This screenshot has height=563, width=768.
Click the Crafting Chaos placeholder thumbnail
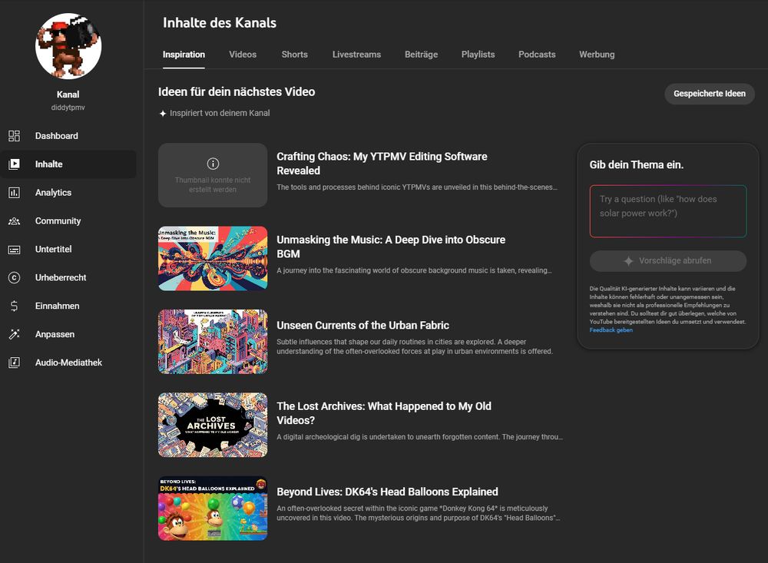pos(213,175)
